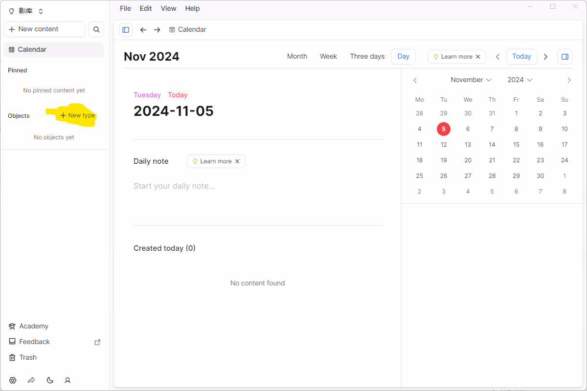Viewport: 587px width, 391px height.
Task: Expand the November month dropdown
Action: 471,80
